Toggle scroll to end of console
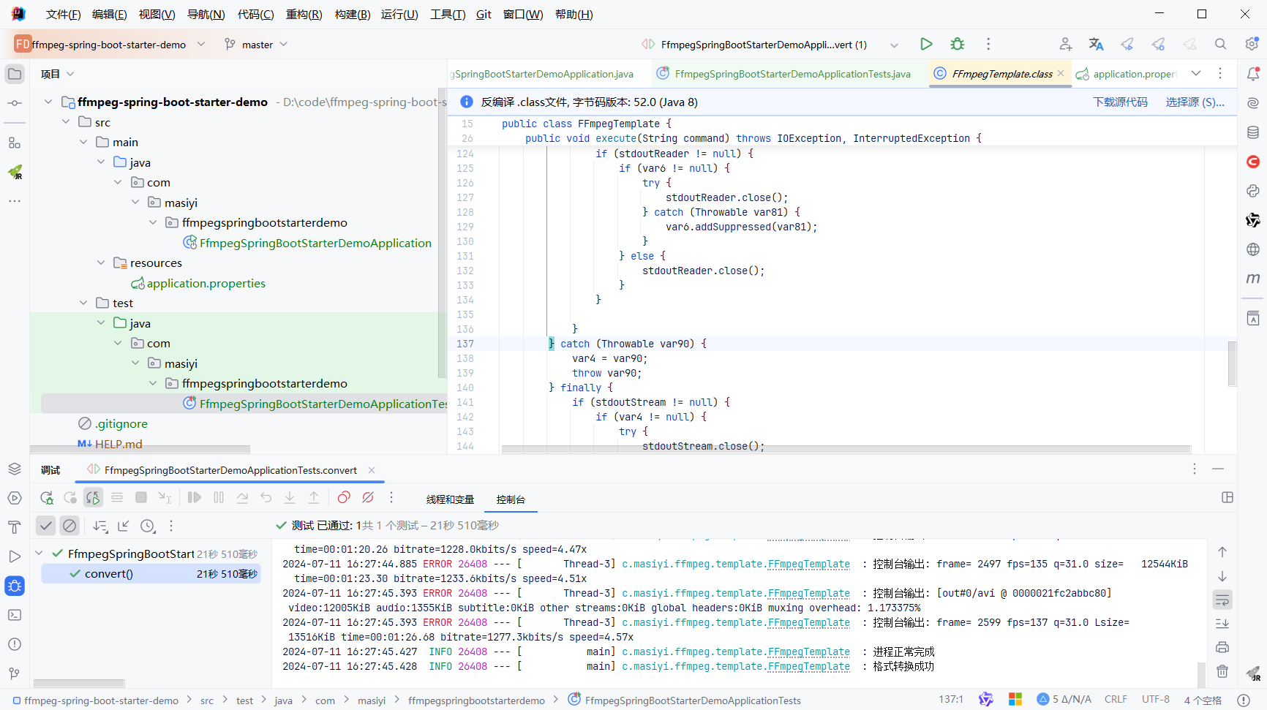The width and height of the screenshot is (1267, 710). [1222, 624]
